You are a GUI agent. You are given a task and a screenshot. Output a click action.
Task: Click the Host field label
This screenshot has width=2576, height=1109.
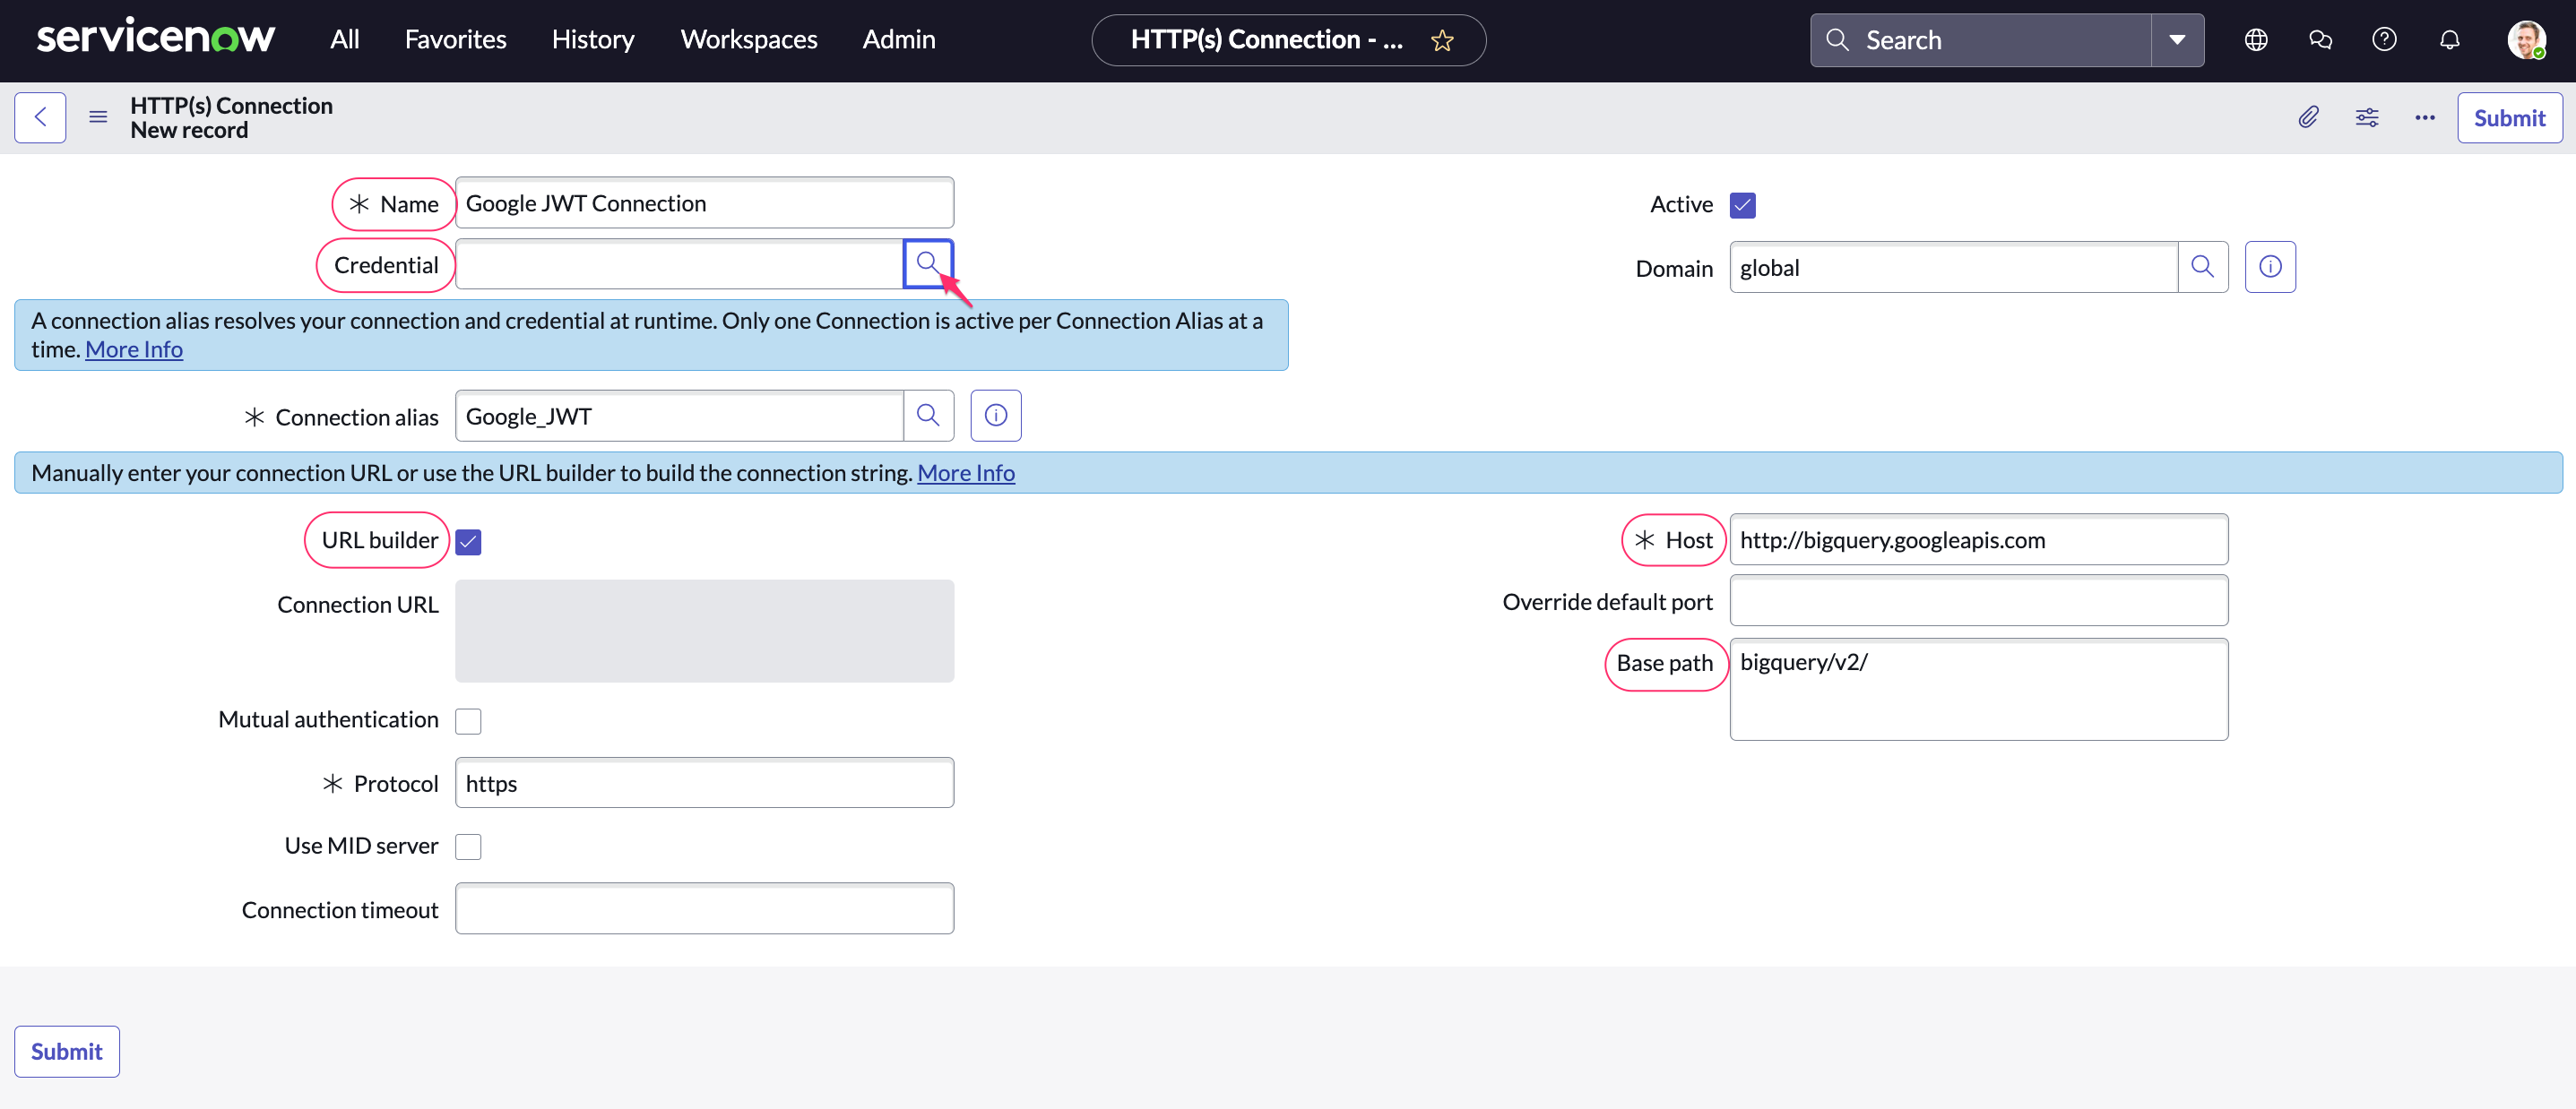tap(1688, 539)
